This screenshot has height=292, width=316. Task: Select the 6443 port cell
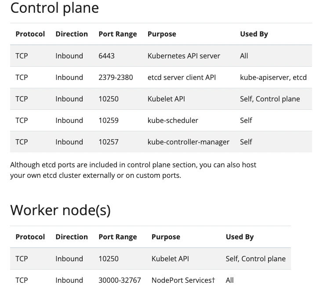click(x=106, y=56)
